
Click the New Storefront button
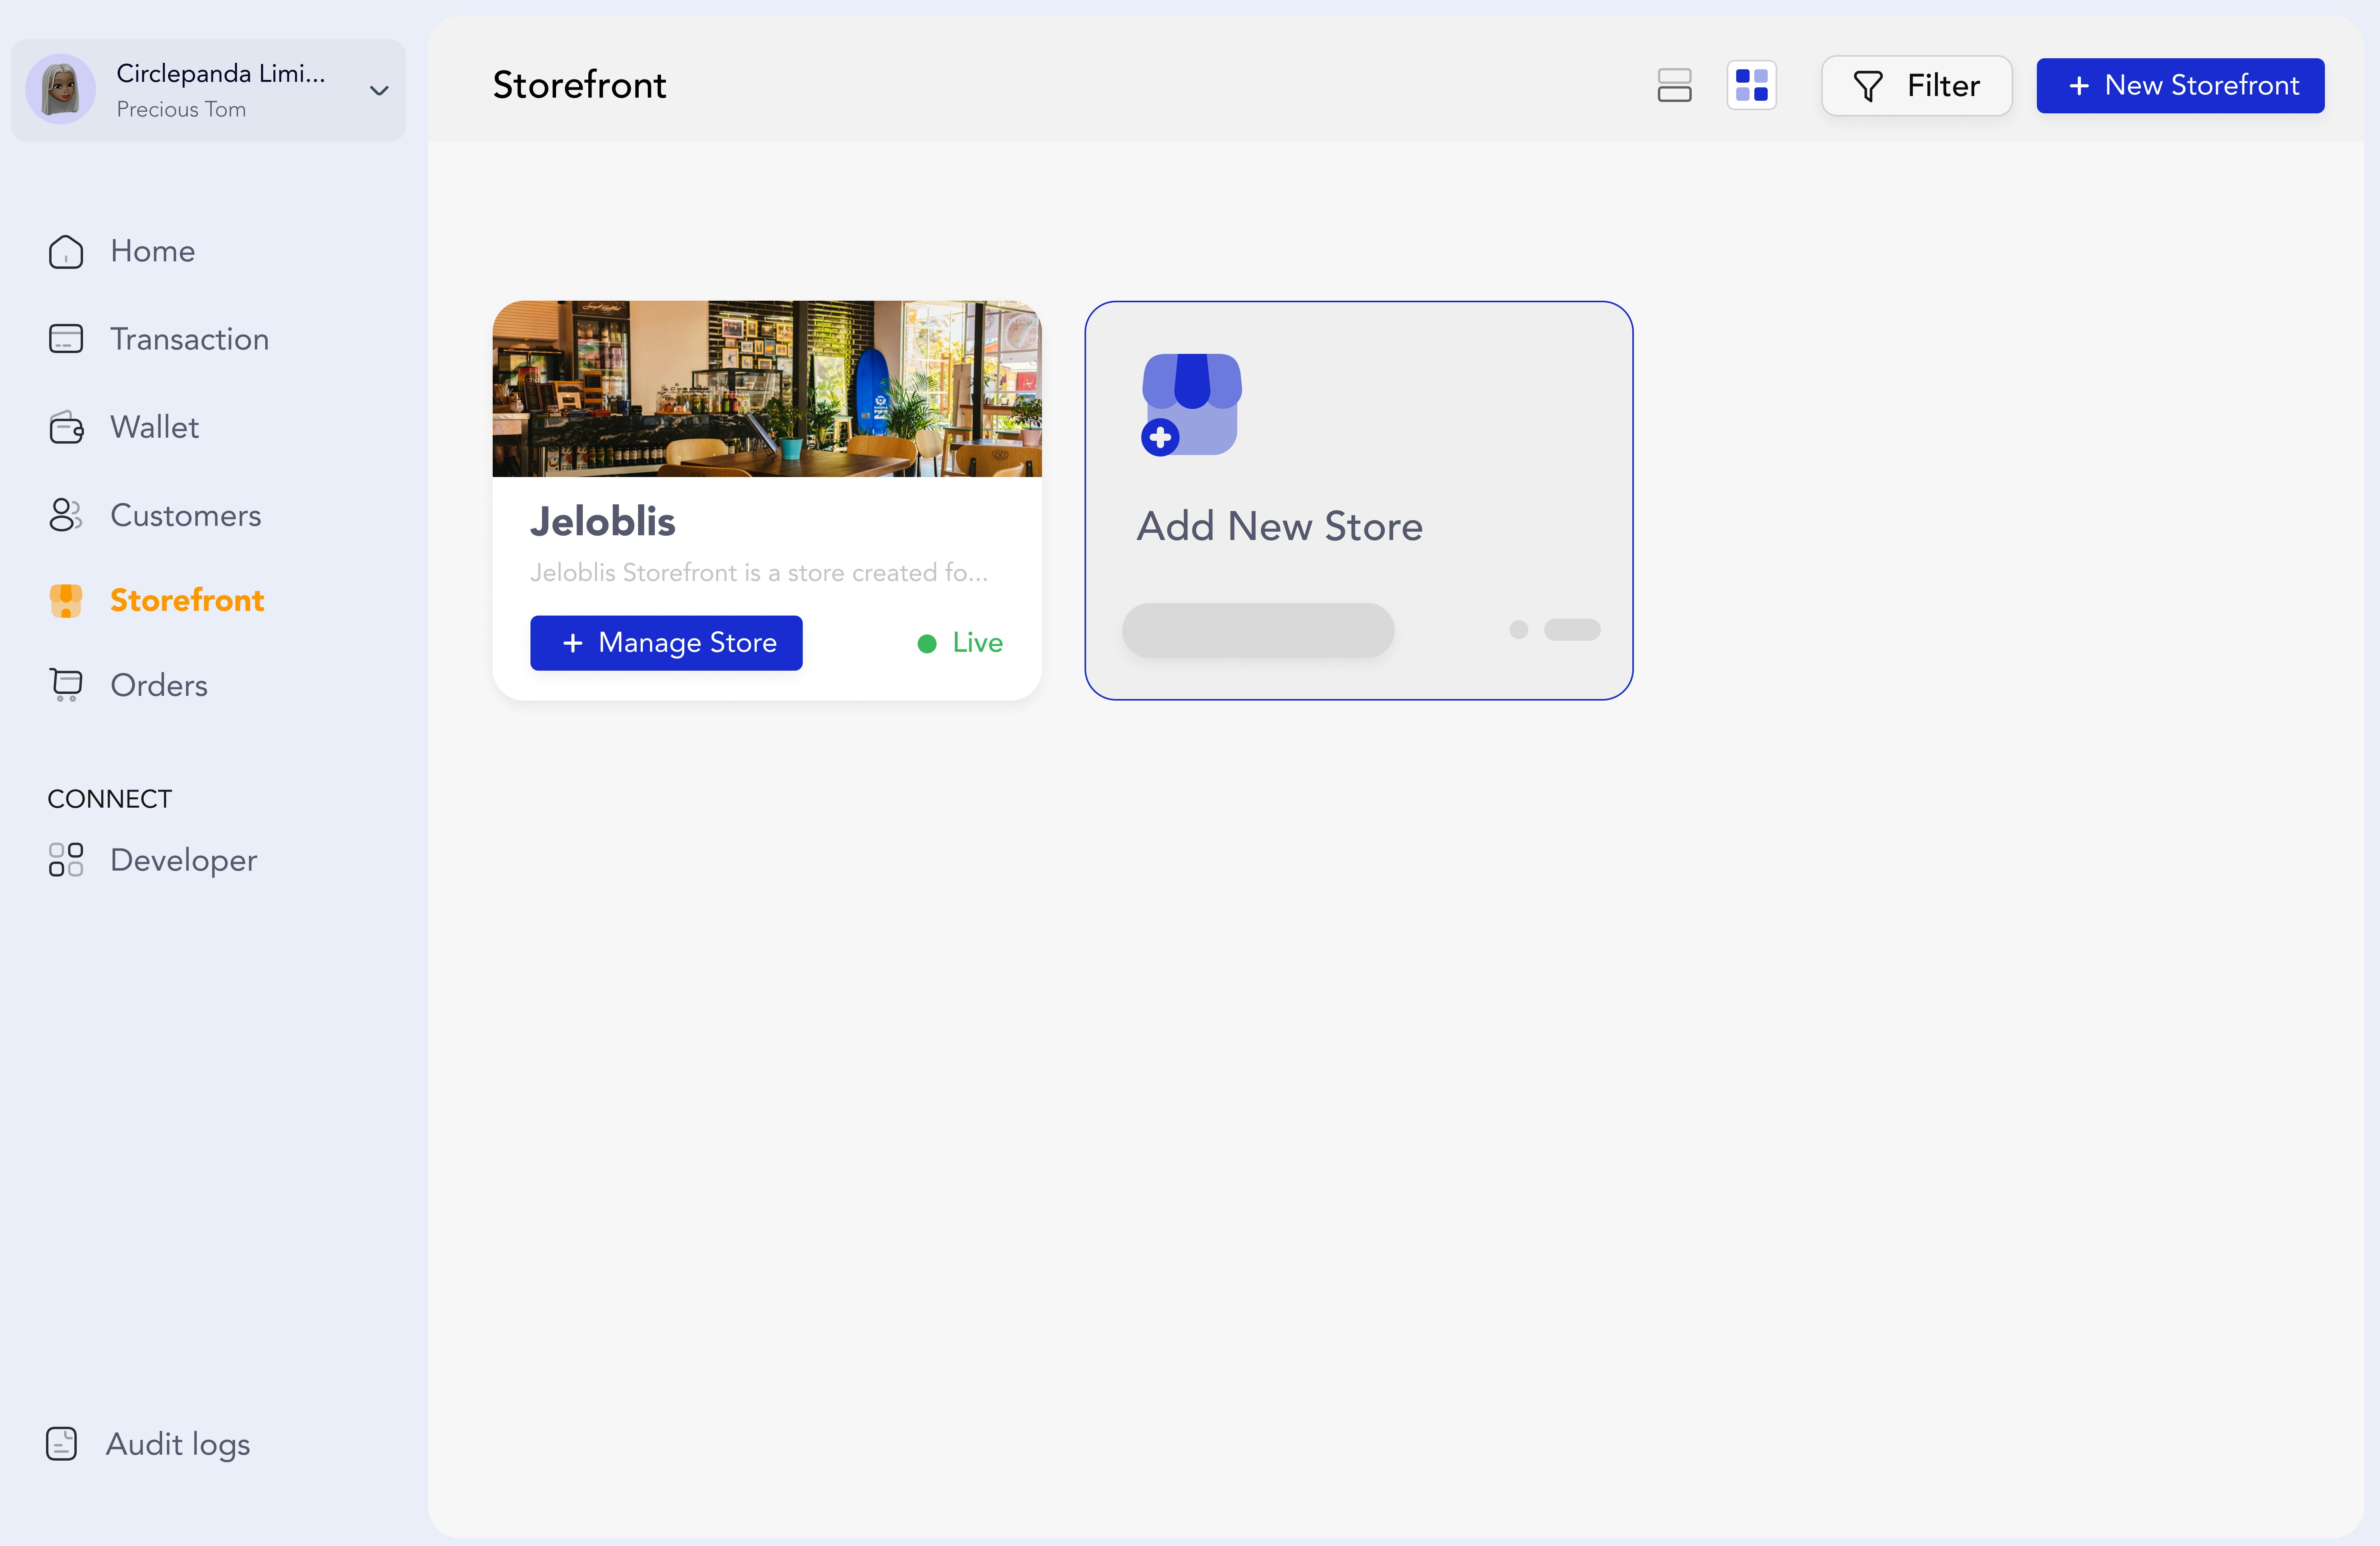[x=2180, y=85]
